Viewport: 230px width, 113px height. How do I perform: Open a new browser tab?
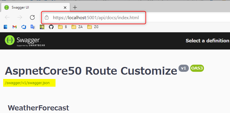coord(75,7)
